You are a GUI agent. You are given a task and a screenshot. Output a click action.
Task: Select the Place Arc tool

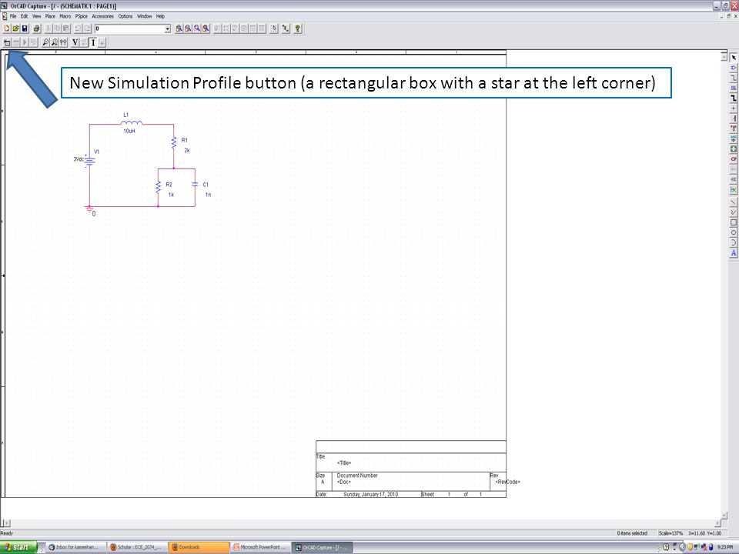coord(734,242)
